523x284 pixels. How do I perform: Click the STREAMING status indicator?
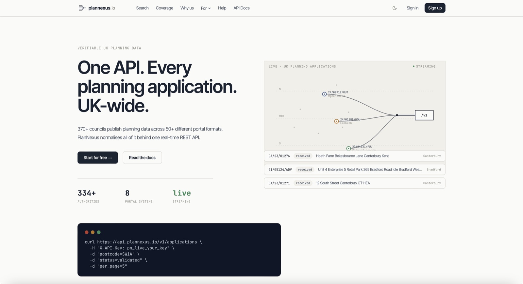pos(424,66)
